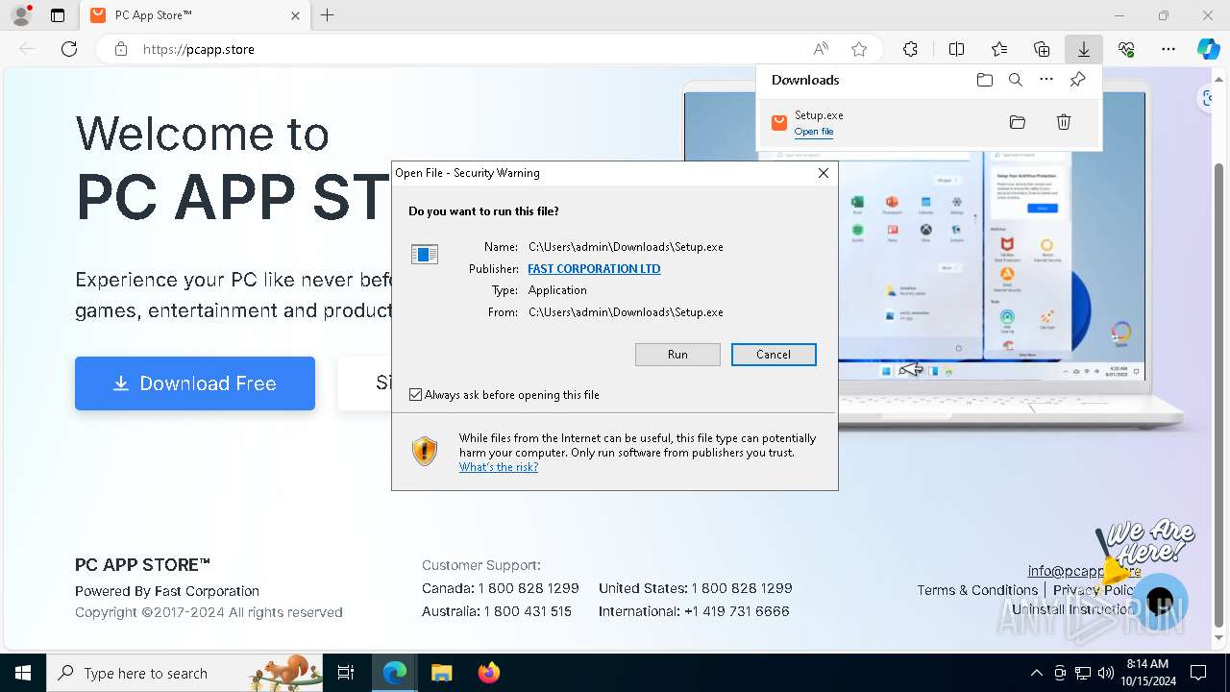This screenshot has height=692, width=1230.
Task: Click the Download Free button
Action: pyautogui.click(x=195, y=383)
